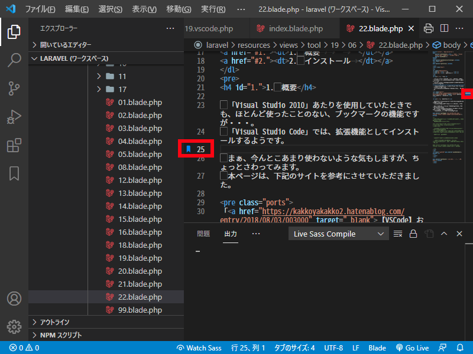Open the Source Control view icon
Screen dimensions: 473x354
pos(14,88)
